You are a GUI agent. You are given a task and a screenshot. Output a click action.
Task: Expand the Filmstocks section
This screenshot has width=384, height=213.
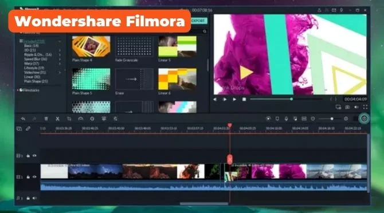click(x=18, y=90)
